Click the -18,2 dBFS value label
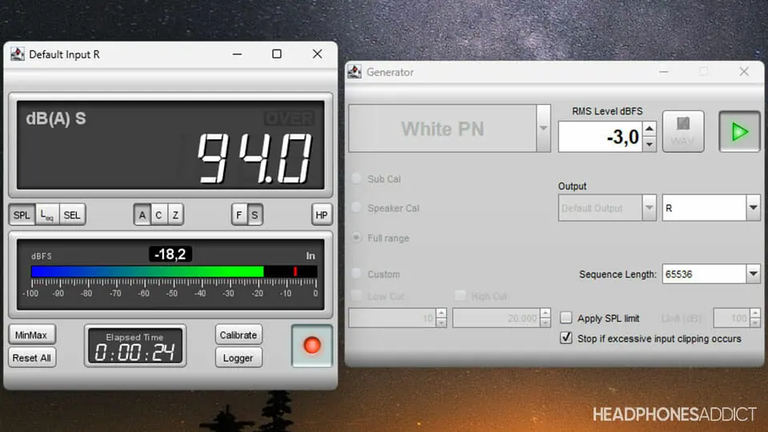Screen dimensions: 768x432 pyautogui.click(x=170, y=254)
